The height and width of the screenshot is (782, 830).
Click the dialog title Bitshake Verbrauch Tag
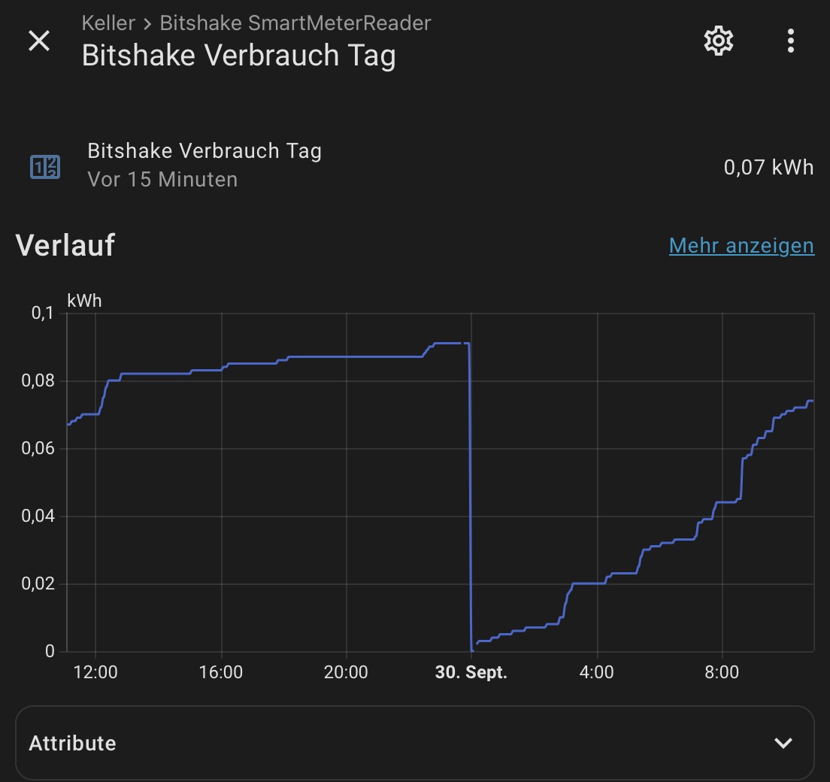click(x=238, y=56)
